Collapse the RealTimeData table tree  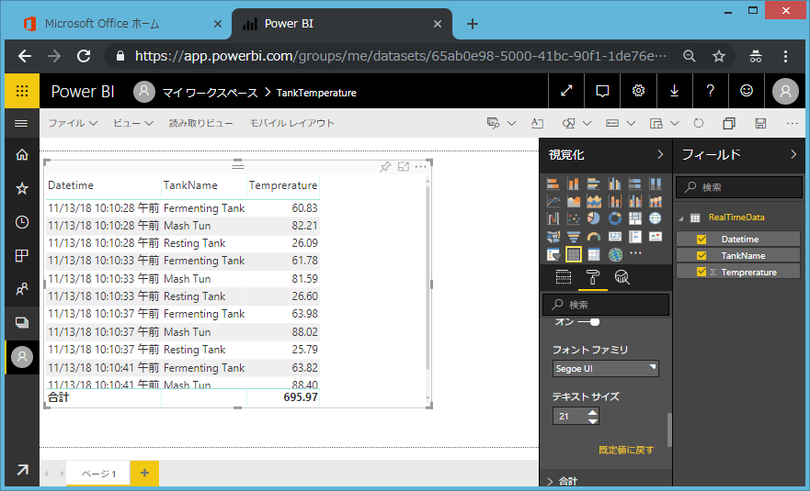tap(681, 218)
